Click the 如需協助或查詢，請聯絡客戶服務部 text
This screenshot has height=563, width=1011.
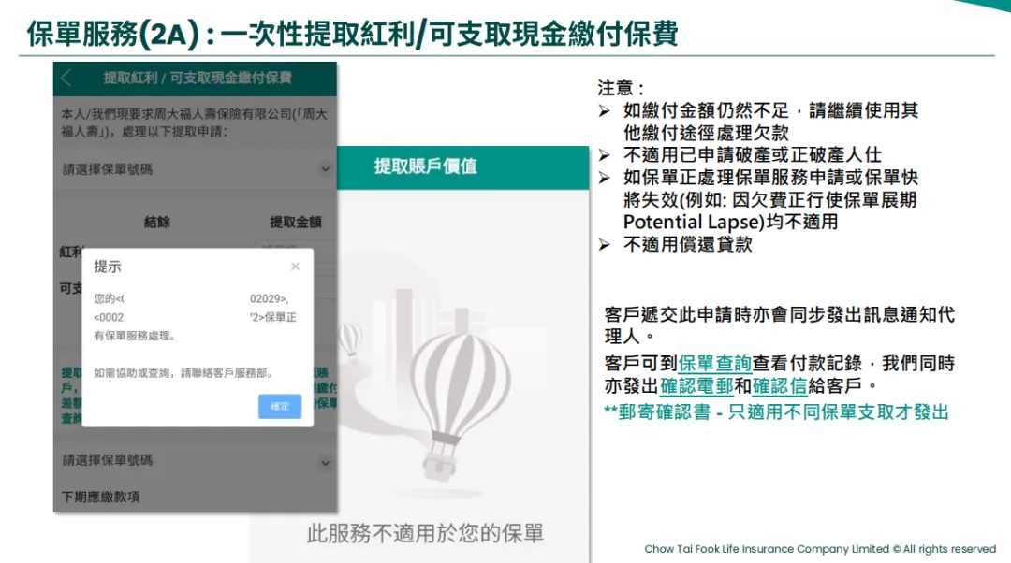[183, 373]
